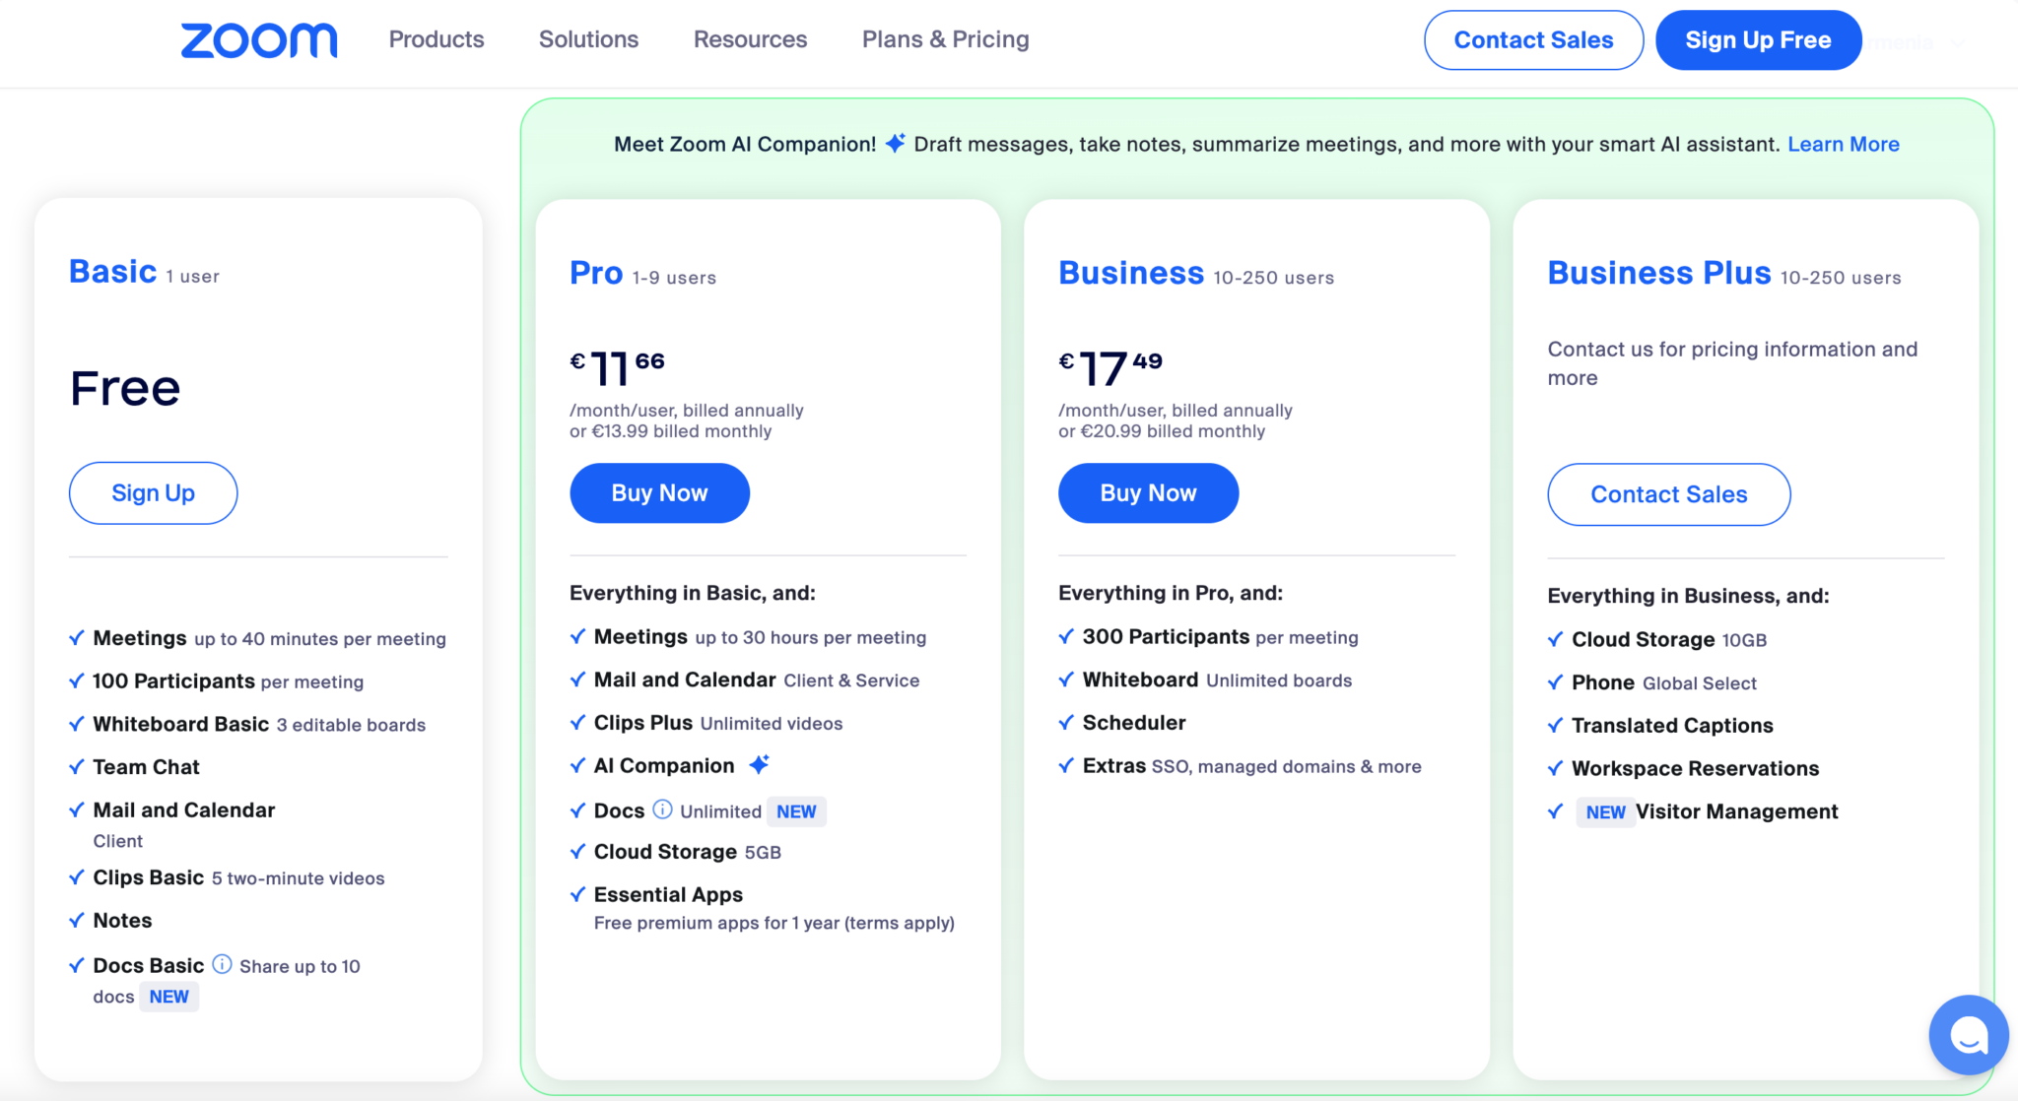Open the Learn More link about AI Companion

click(x=1843, y=144)
